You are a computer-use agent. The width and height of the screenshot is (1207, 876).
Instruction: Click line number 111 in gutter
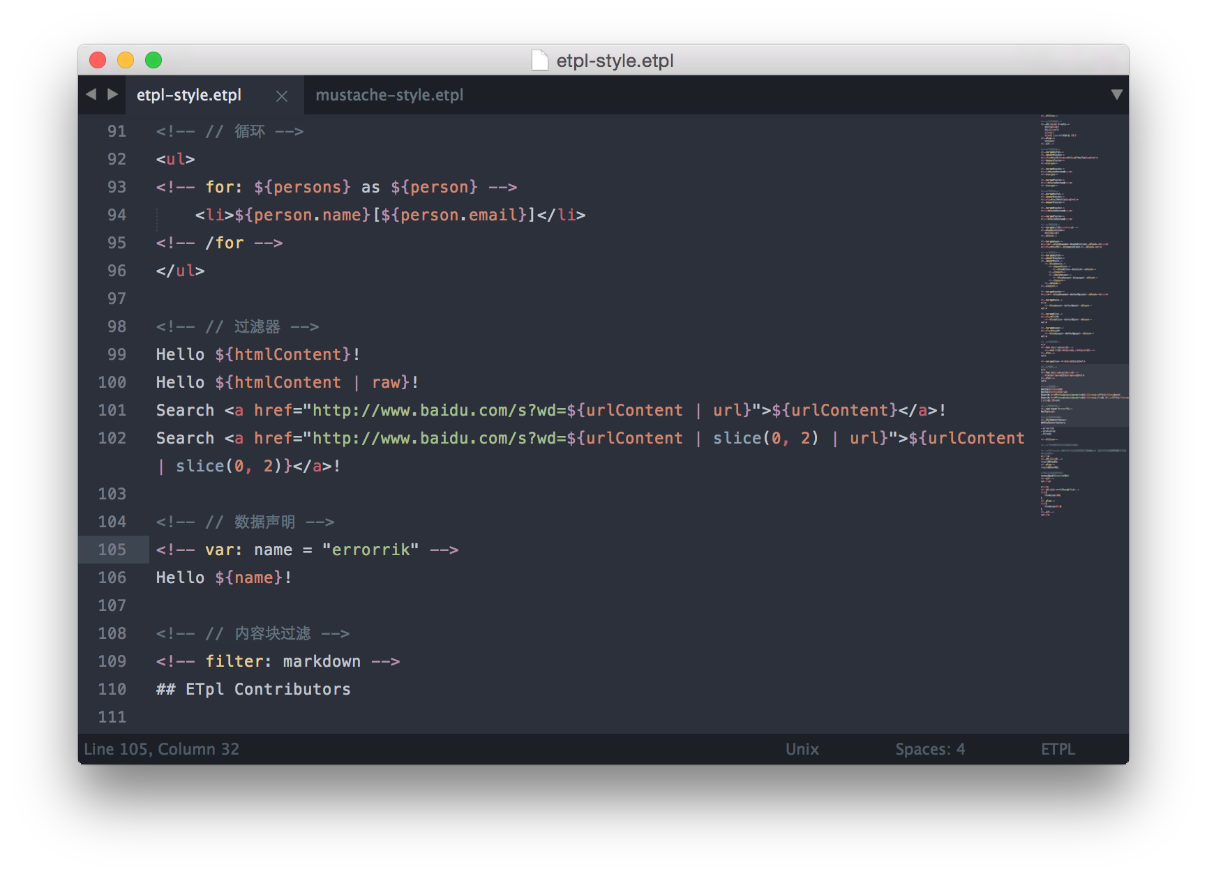[x=112, y=717]
